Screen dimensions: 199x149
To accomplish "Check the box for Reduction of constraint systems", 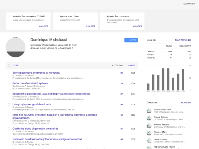I will 9,83.
